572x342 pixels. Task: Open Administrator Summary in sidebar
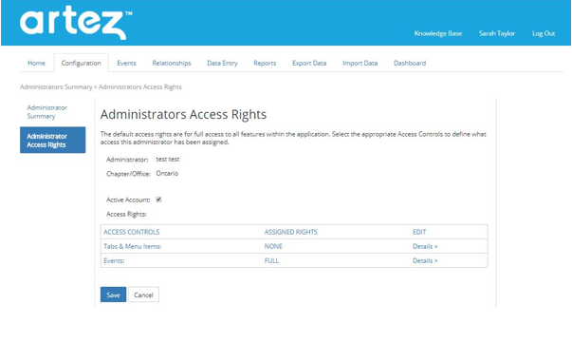click(x=47, y=112)
